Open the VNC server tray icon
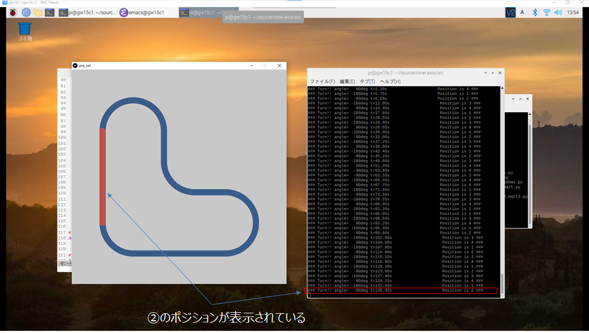This screenshot has height=333, width=589. (x=510, y=12)
